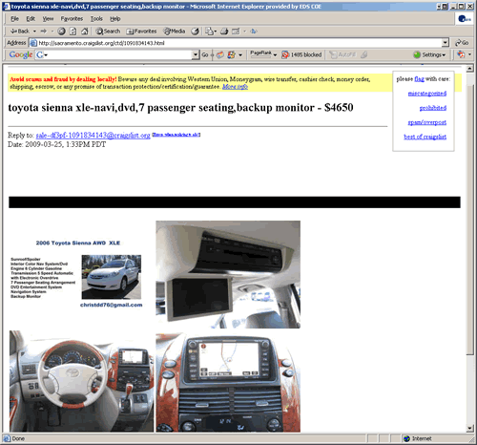477x445 pixels.
Task: Click the page icon in the address bar
Action: (33, 43)
